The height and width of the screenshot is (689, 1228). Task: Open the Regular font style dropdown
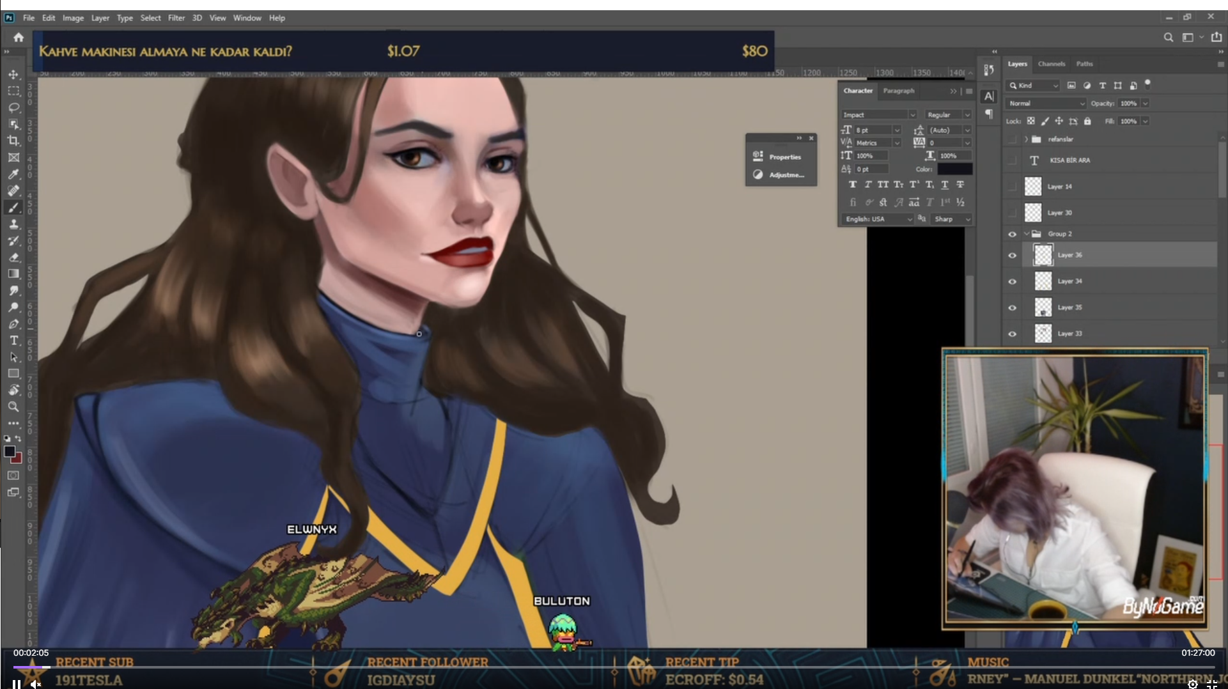[948, 115]
